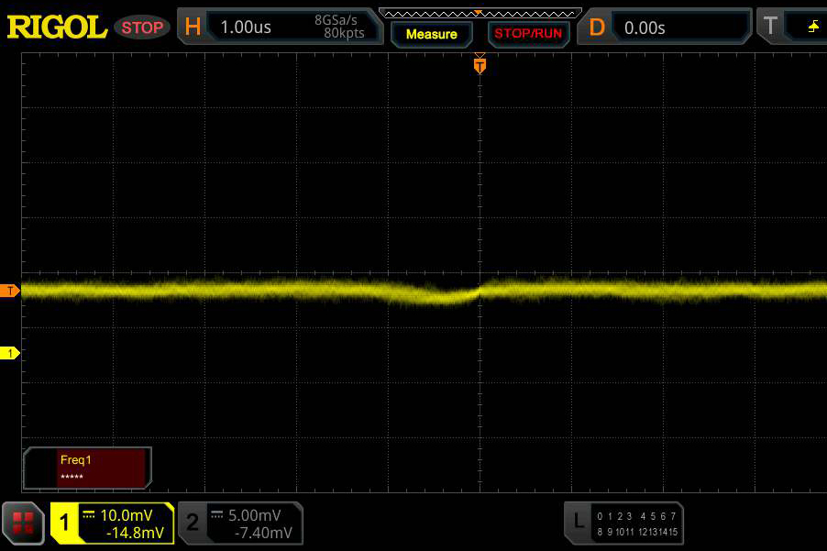Image resolution: width=827 pixels, height=551 pixels.
Task: Click the Freq1 measurement box
Action: pyautogui.click(x=87, y=468)
